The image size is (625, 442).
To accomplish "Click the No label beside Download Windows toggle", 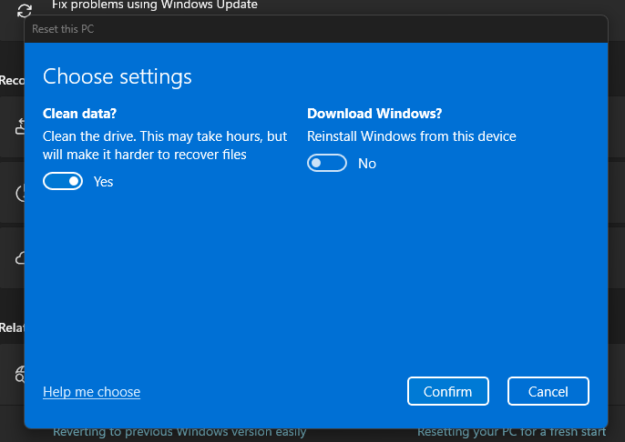I will point(366,164).
